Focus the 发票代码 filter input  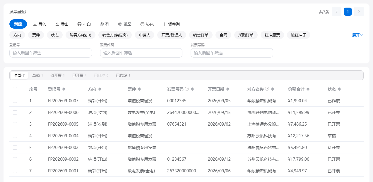click(141, 53)
